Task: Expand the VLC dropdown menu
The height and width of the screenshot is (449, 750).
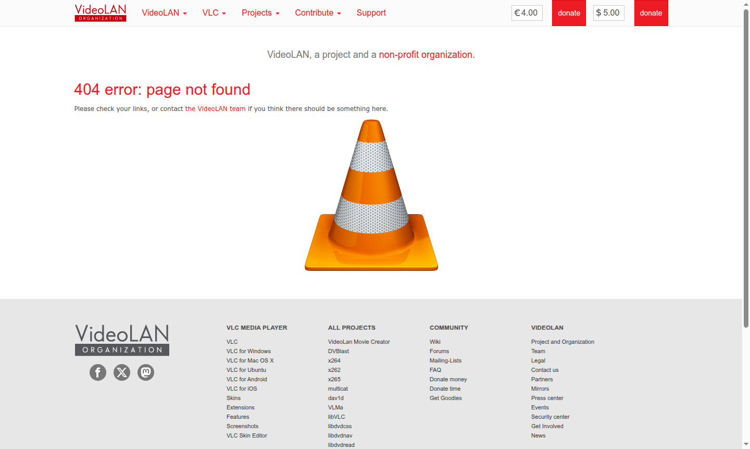Action: pyautogui.click(x=214, y=13)
